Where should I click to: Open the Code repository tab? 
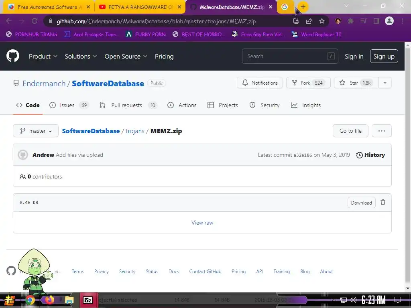coord(28,105)
